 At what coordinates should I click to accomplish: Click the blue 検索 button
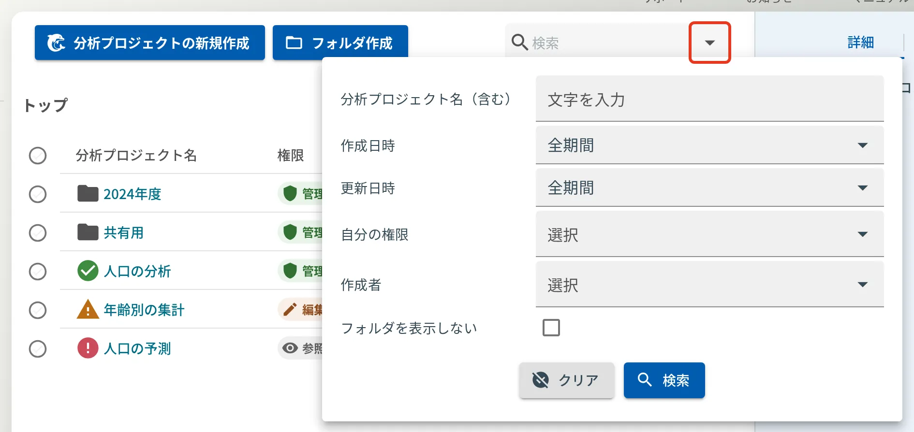pos(664,380)
